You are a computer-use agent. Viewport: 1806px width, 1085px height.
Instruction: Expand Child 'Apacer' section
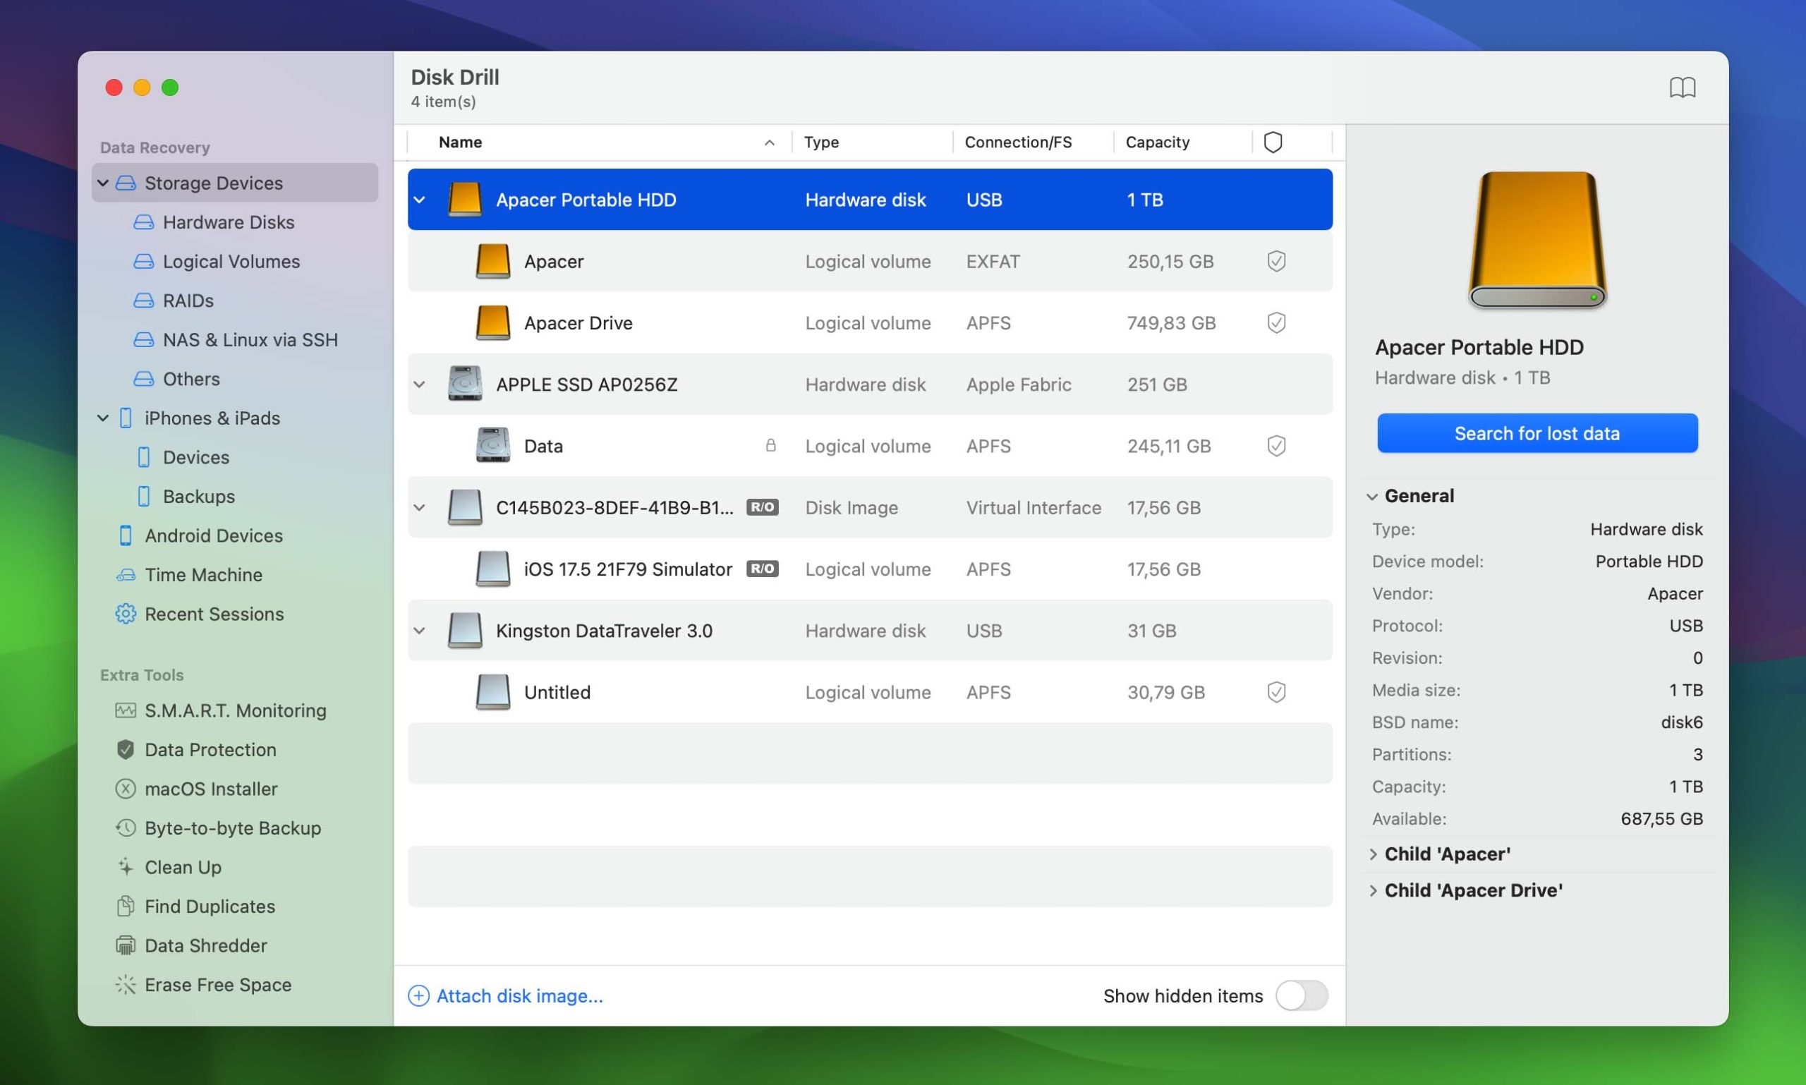click(1372, 854)
